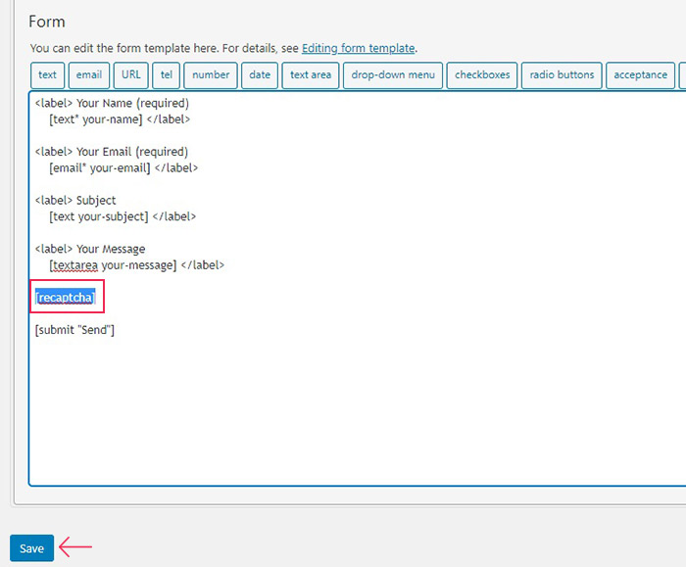Image resolution: width=686 pixels, height=567 pixels.
Task: Save the contact form
Action: pos(32,548)
